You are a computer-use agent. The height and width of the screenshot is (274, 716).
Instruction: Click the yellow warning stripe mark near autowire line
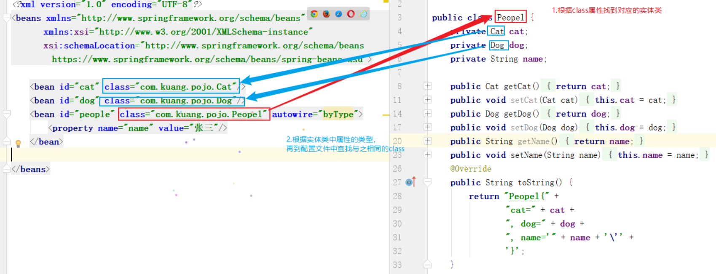[x=386, y=114]
